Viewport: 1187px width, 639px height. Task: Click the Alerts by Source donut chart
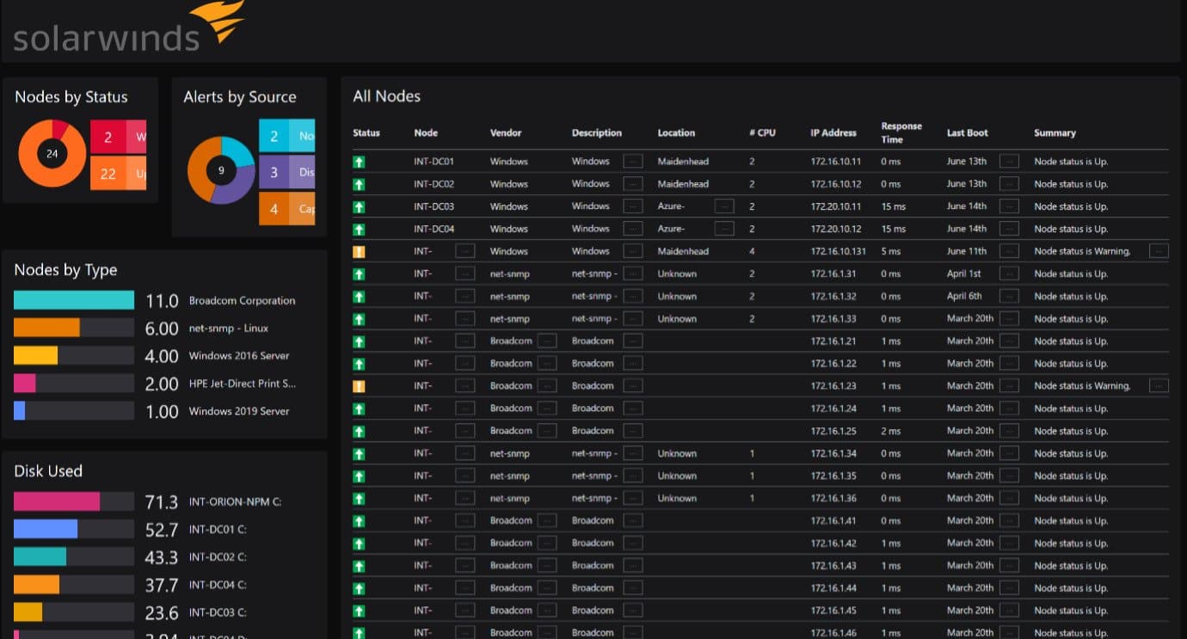pyautogui.click(x=221, y=170)
